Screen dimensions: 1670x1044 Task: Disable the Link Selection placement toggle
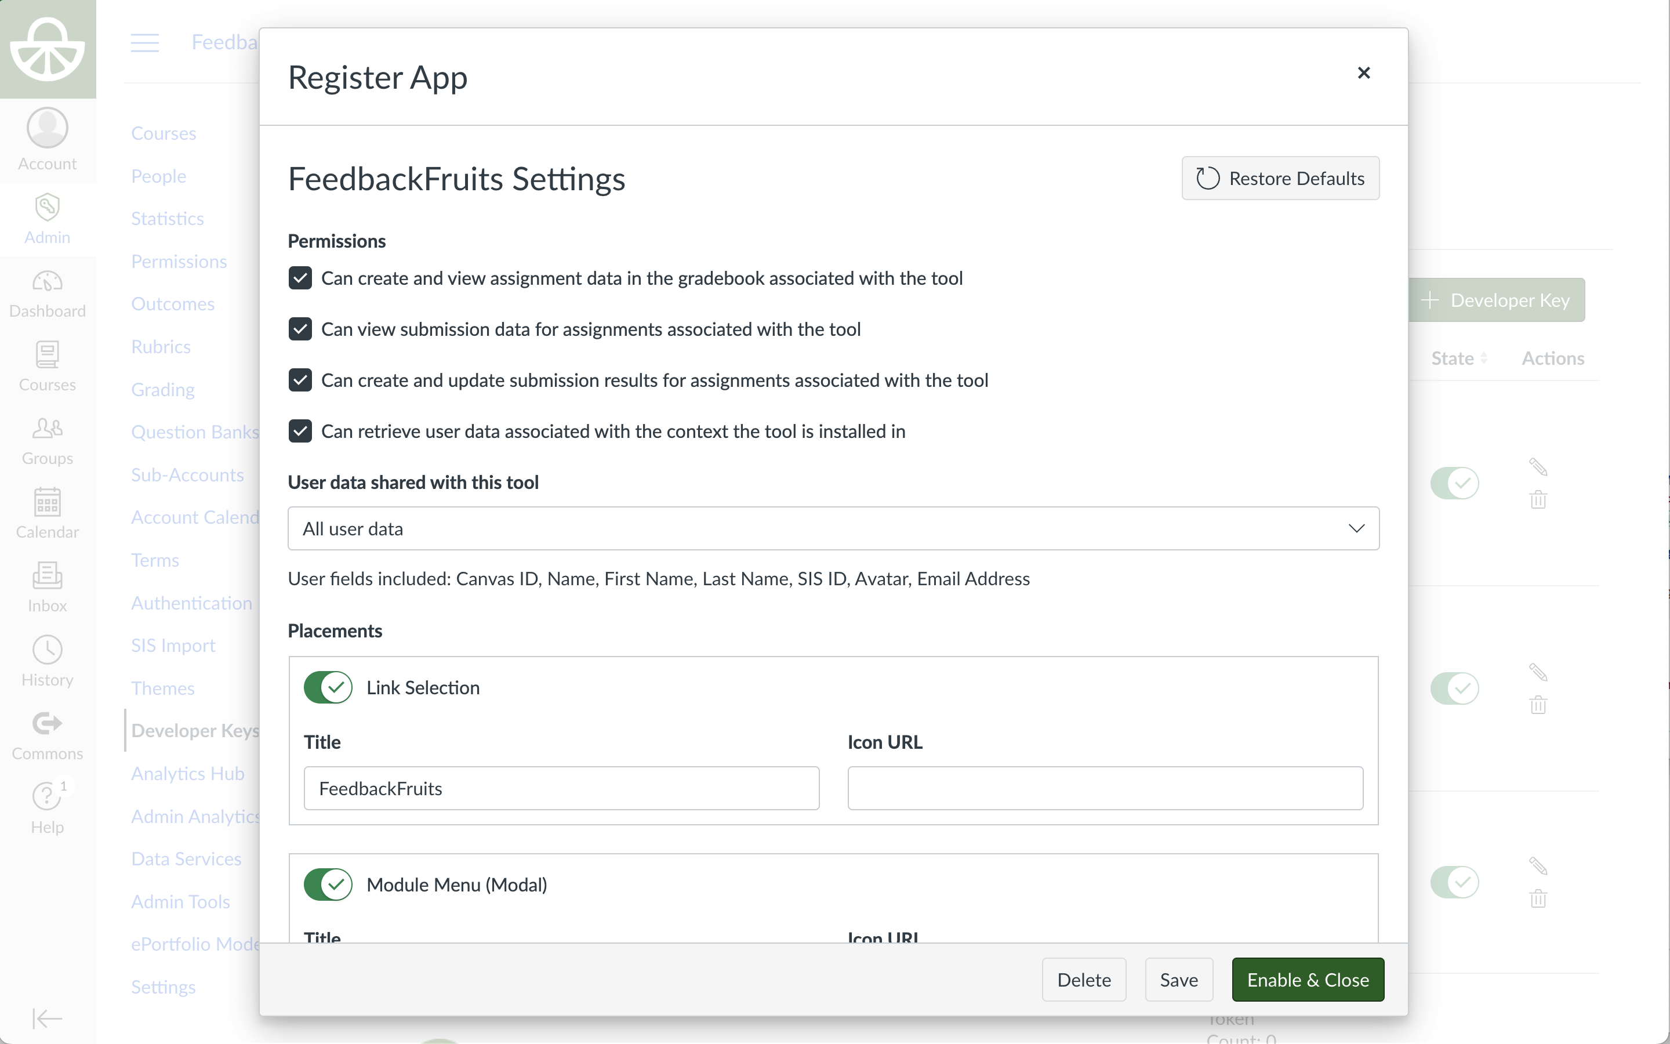tap(328, 688)
